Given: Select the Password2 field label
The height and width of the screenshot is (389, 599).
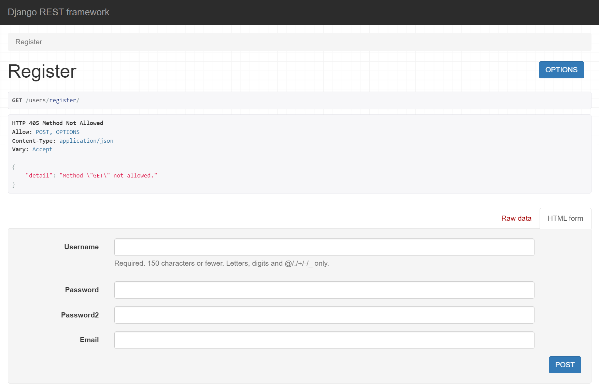Looking at the screenshot, I should 80,315.
